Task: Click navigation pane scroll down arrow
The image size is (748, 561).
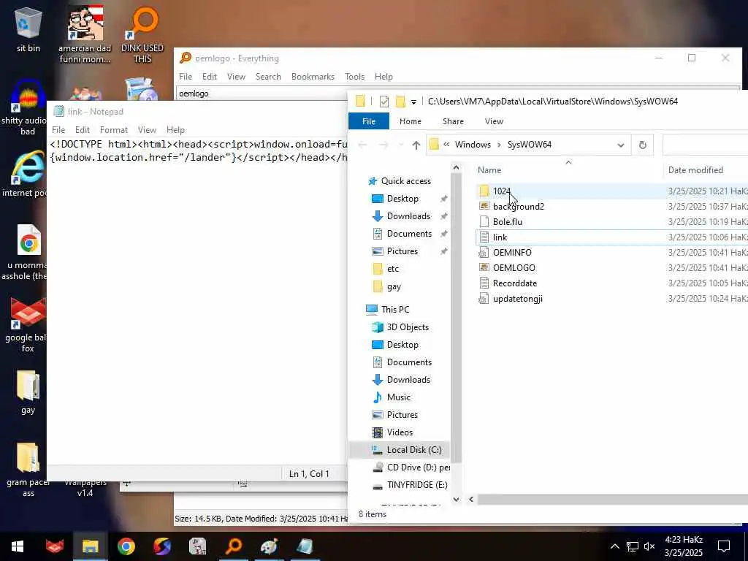Action: 456,499
